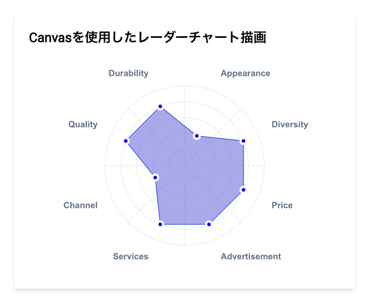Image resolution: width=370 pixels, height=301 pixels.
Task: Select the Channel data point marker
Action: point(155,177)
